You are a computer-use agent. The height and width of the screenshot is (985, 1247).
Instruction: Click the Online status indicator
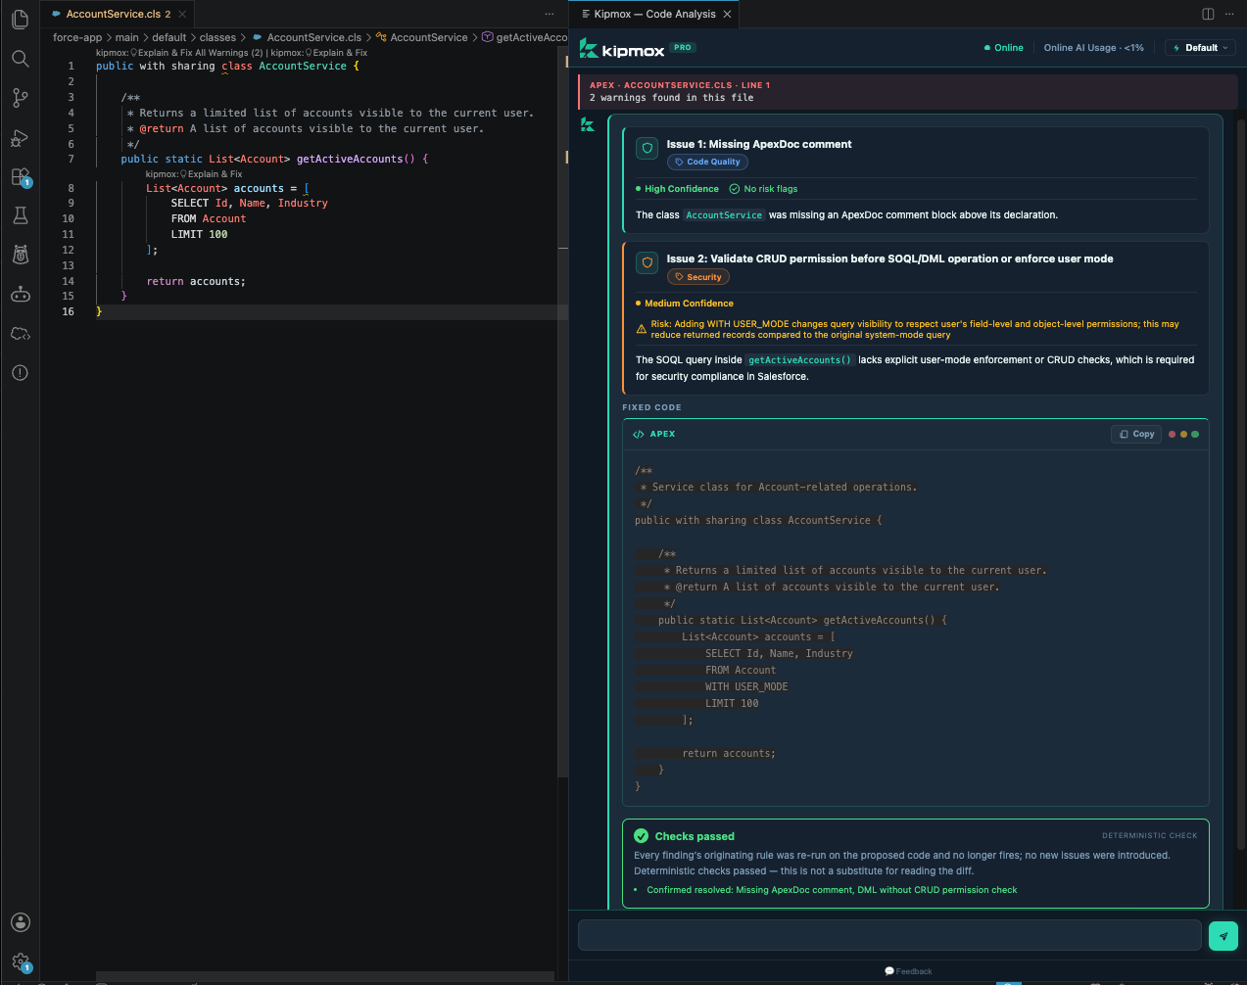1003,47
